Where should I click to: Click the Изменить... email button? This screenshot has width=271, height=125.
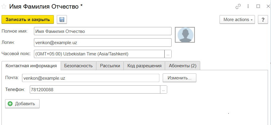(179, 78)
